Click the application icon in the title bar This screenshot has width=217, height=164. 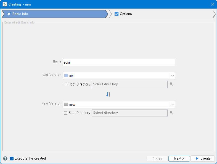5,4
